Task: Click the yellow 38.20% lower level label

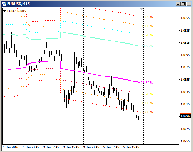Action: pos(147,94)
